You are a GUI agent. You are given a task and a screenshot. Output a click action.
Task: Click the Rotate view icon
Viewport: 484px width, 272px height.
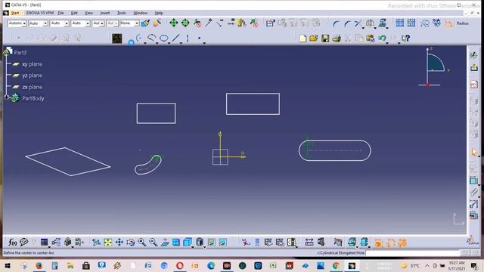[131, 243]
